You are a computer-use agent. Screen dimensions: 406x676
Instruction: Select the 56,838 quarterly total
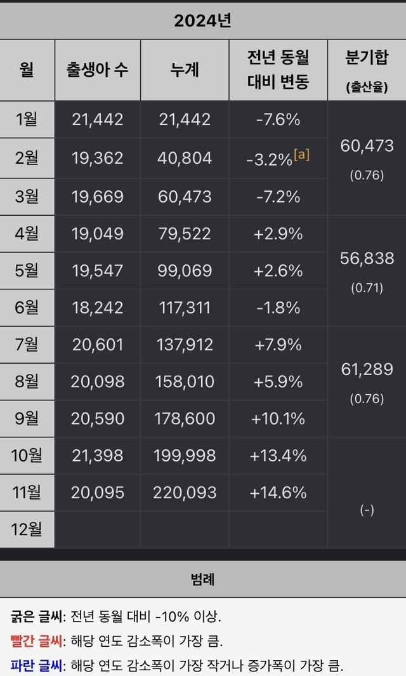pyautogui.click(x=367, y=258)
